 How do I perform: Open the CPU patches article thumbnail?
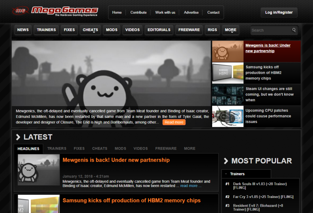tap(228, 116)
